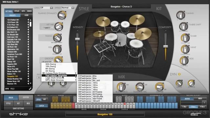Sort presets by BPM

tap(7, 89)
